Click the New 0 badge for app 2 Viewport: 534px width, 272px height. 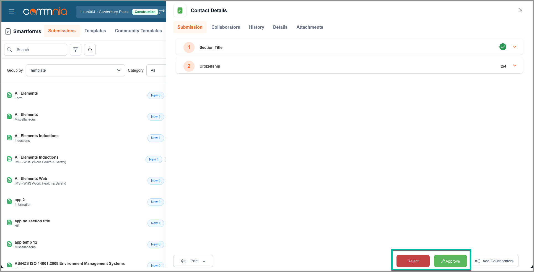156,202
